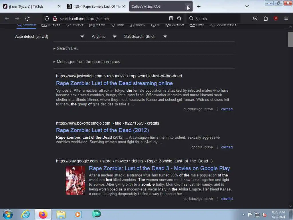Close the Rape Zombie Lust tab
This screenshot has height=220, width=293.
coord(124,6)
